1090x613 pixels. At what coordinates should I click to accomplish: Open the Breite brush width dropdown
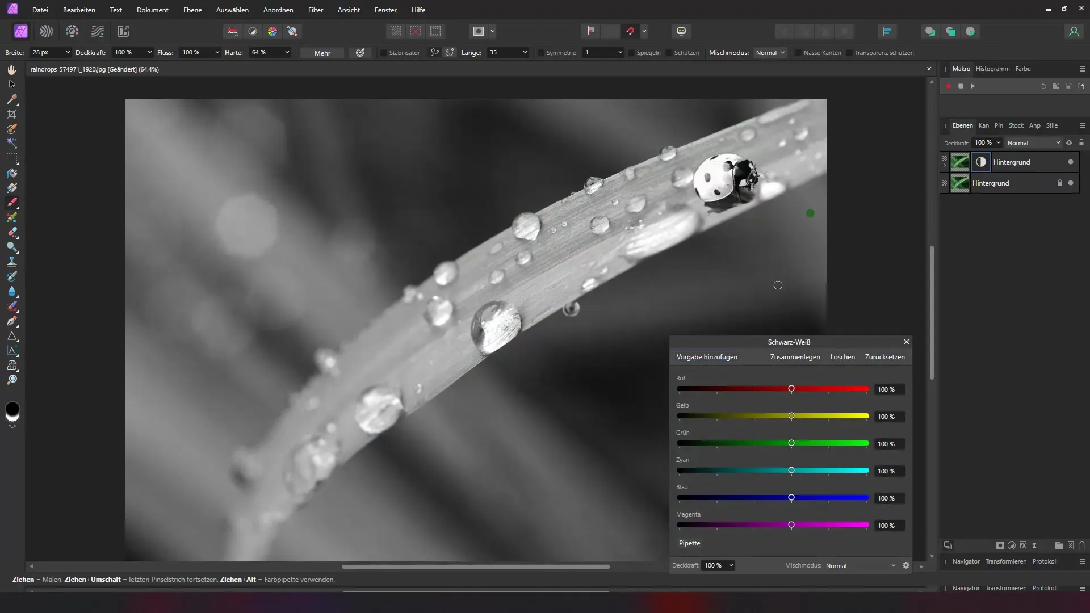click(x=68, y=53)
